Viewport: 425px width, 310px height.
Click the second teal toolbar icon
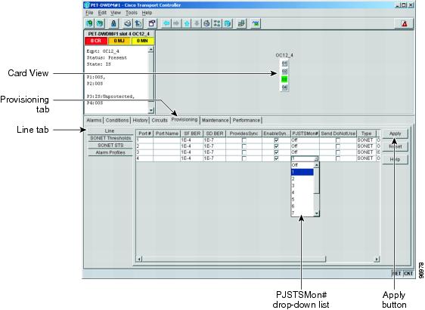[100, 24]
